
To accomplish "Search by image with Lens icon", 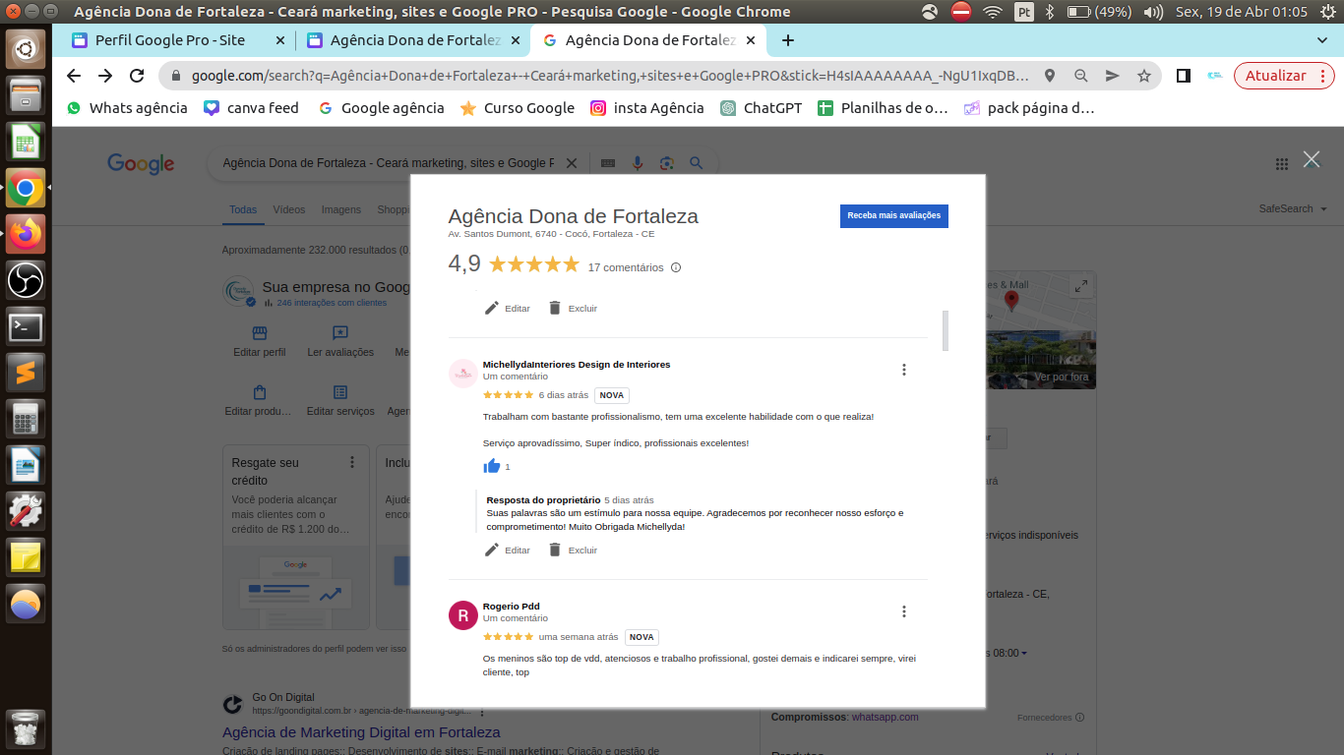I will (667, 163).
